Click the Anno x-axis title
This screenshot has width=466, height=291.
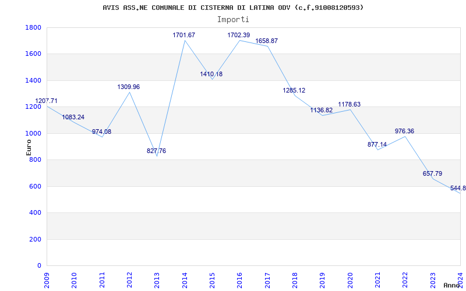coord(452,285)
